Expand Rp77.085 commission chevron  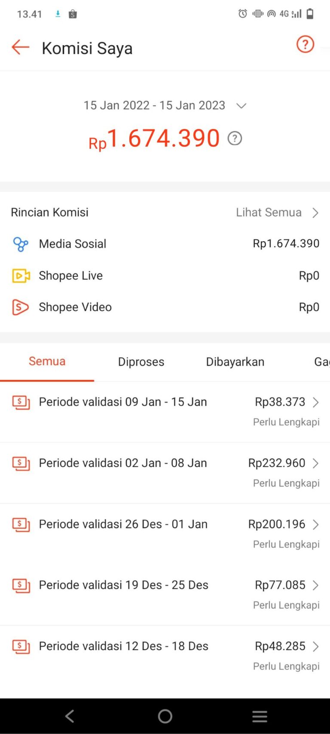tap(316, 585)
